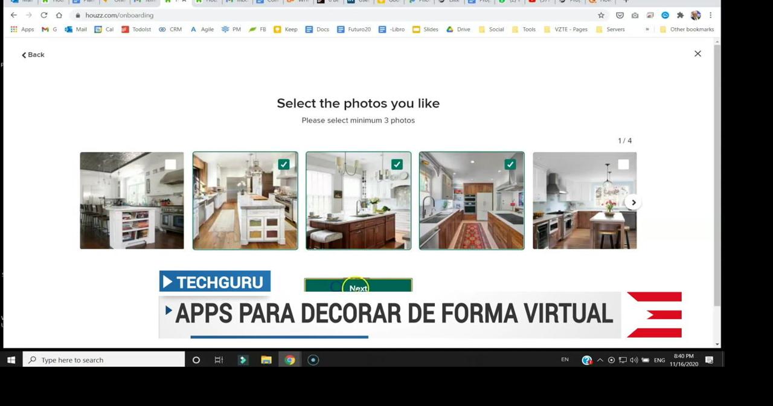The image size is (773, 406).
Task: Show hidden system tray icons
Action: click(x=600, y=359)
